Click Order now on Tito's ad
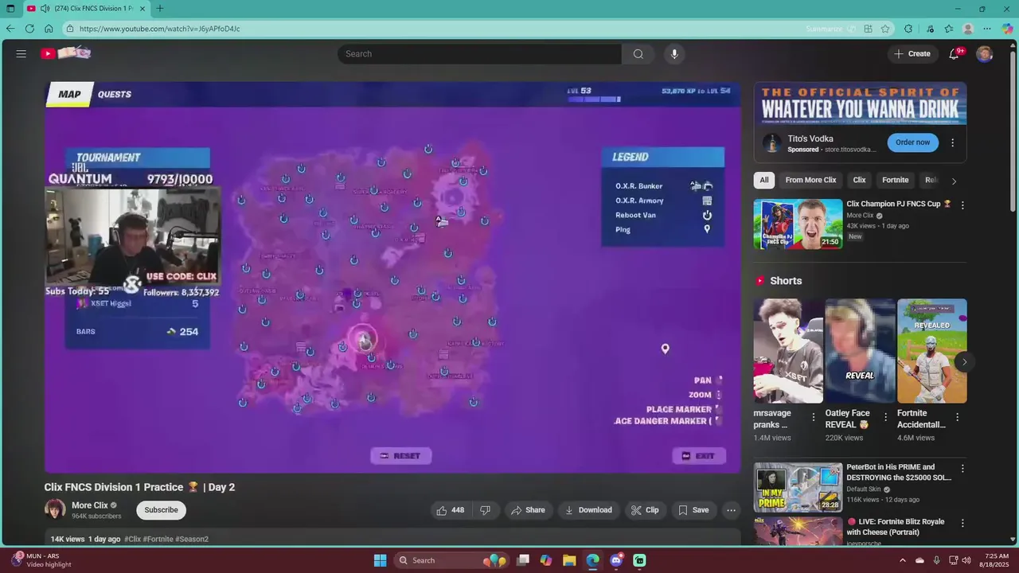This screenshot has width=1019, height=573. (912, 142)
